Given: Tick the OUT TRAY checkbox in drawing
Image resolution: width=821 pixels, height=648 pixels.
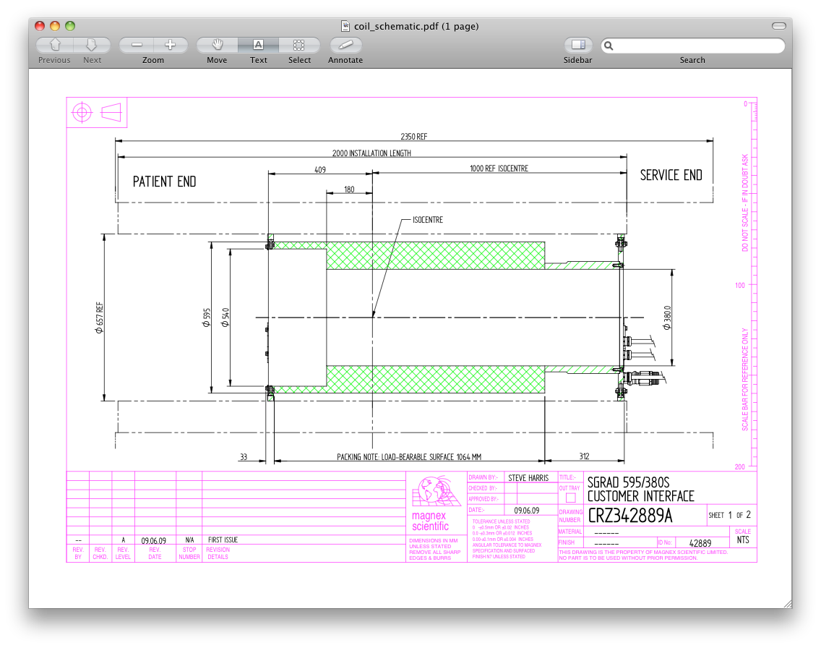Looking at the screenshot, I should click(x=570, y=498).
